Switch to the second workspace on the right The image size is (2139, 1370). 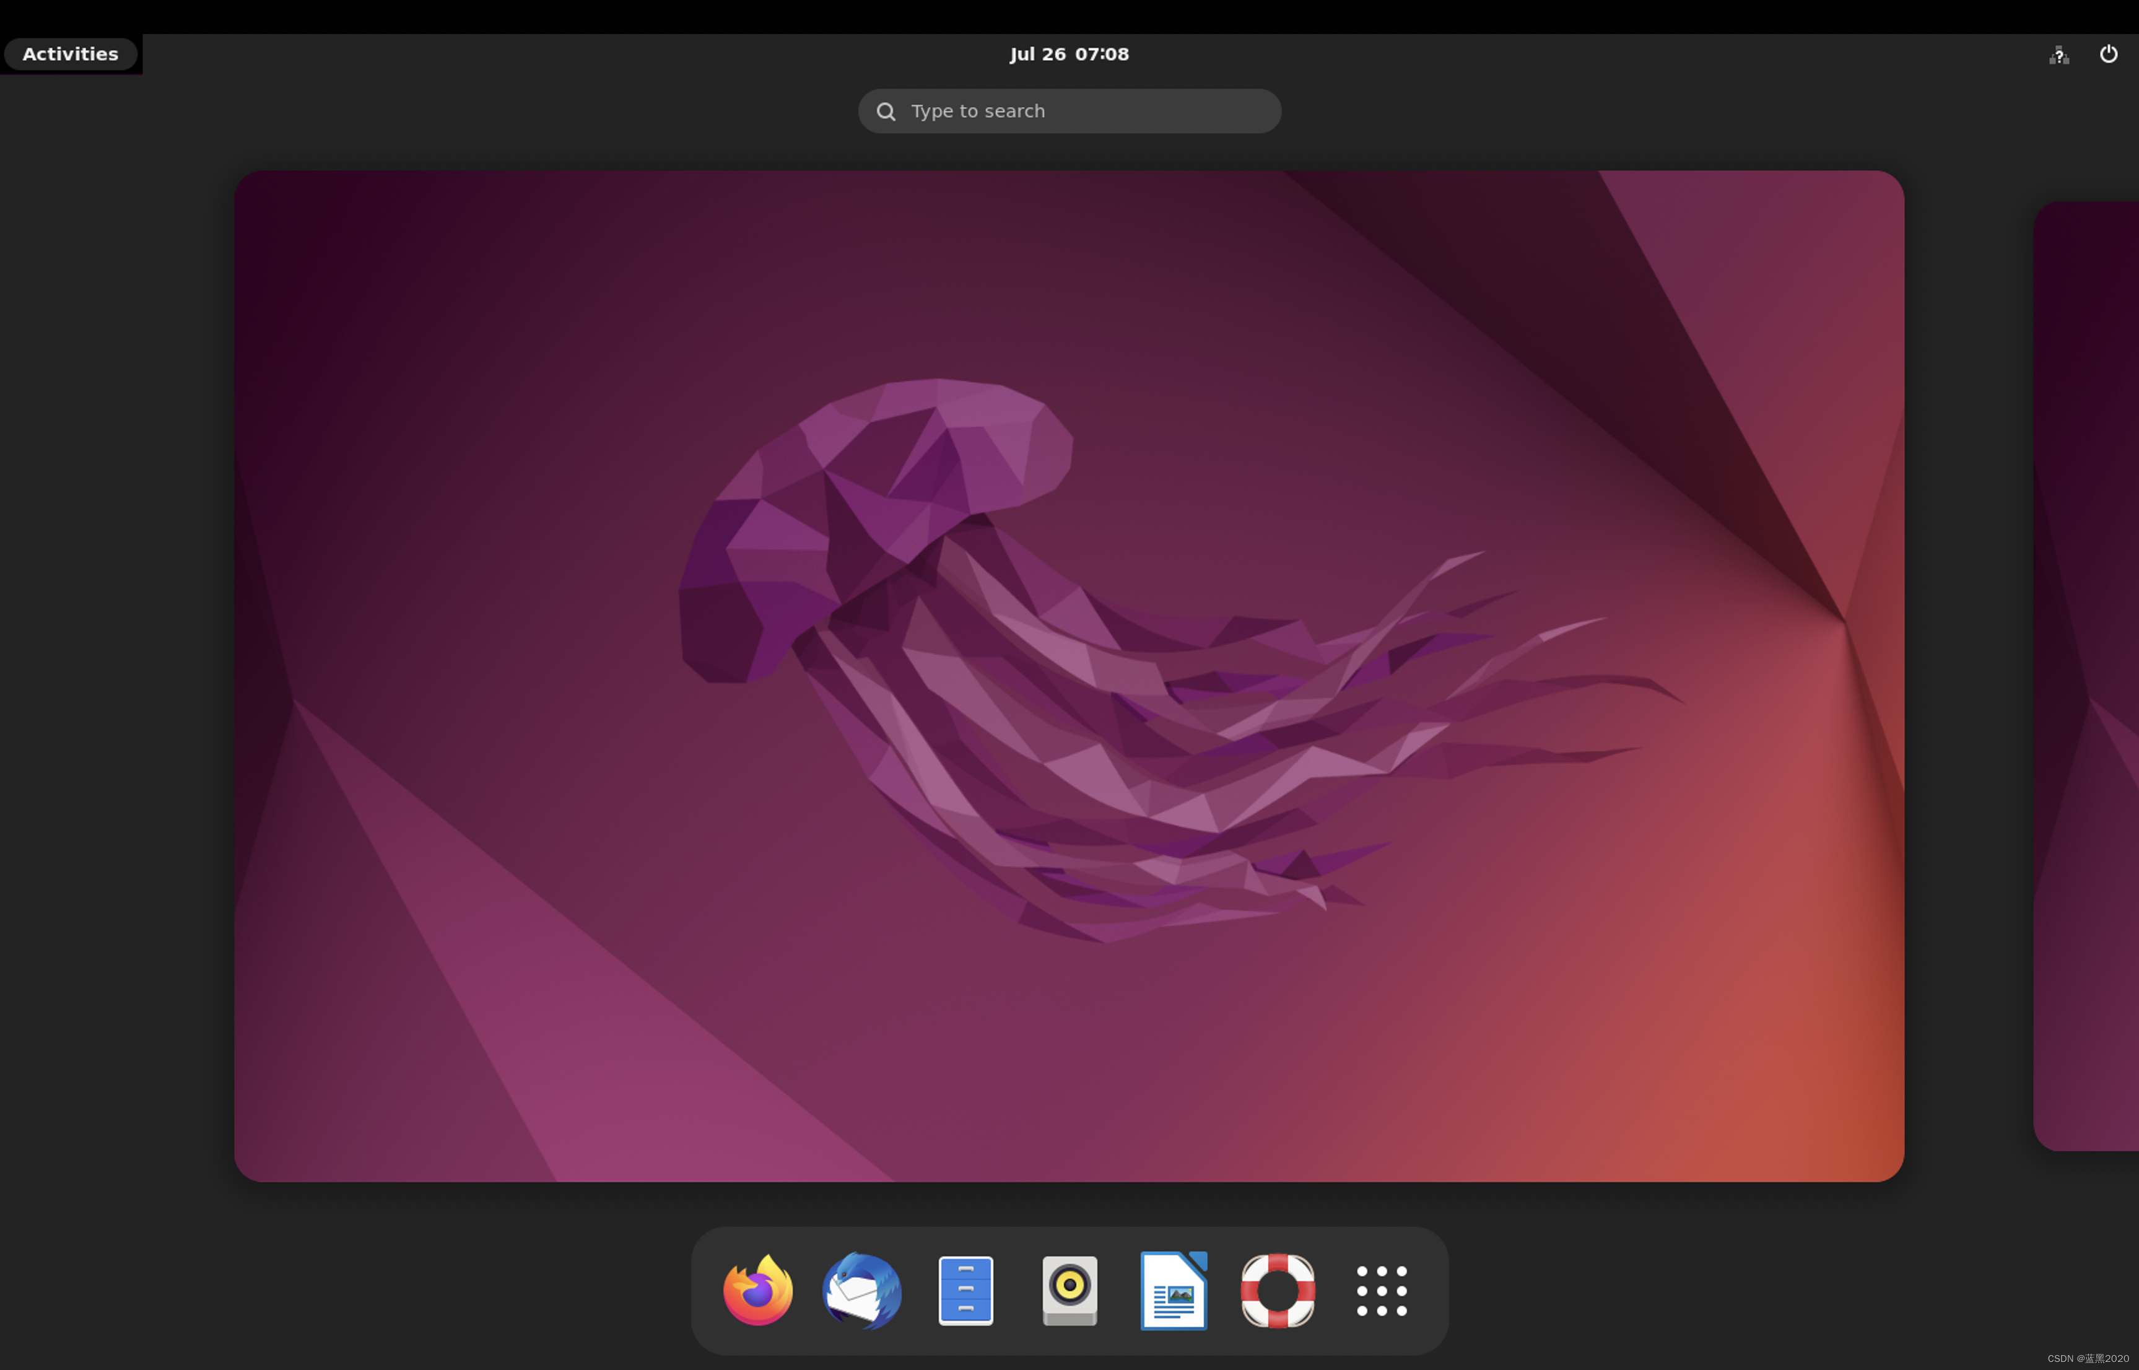(x=2086, y=676)
